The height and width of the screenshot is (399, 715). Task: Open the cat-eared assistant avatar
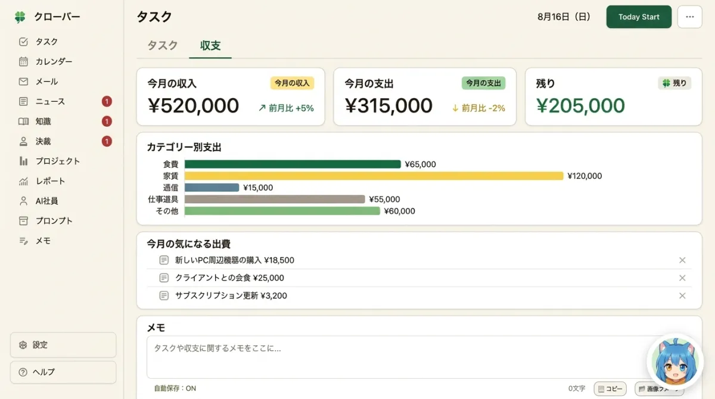tap(675, 363)
